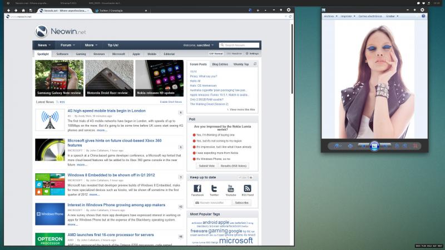Select 'Yes, but it's not coming to my region'

point(194,141)
